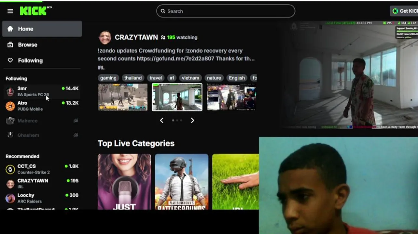
Task: Click the 13.2K viewer count
Action: (72, 103)
